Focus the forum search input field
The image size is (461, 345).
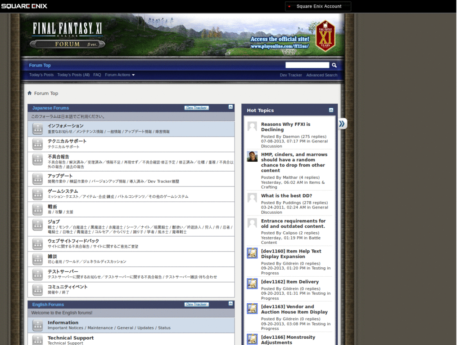(x=307, y=65)
